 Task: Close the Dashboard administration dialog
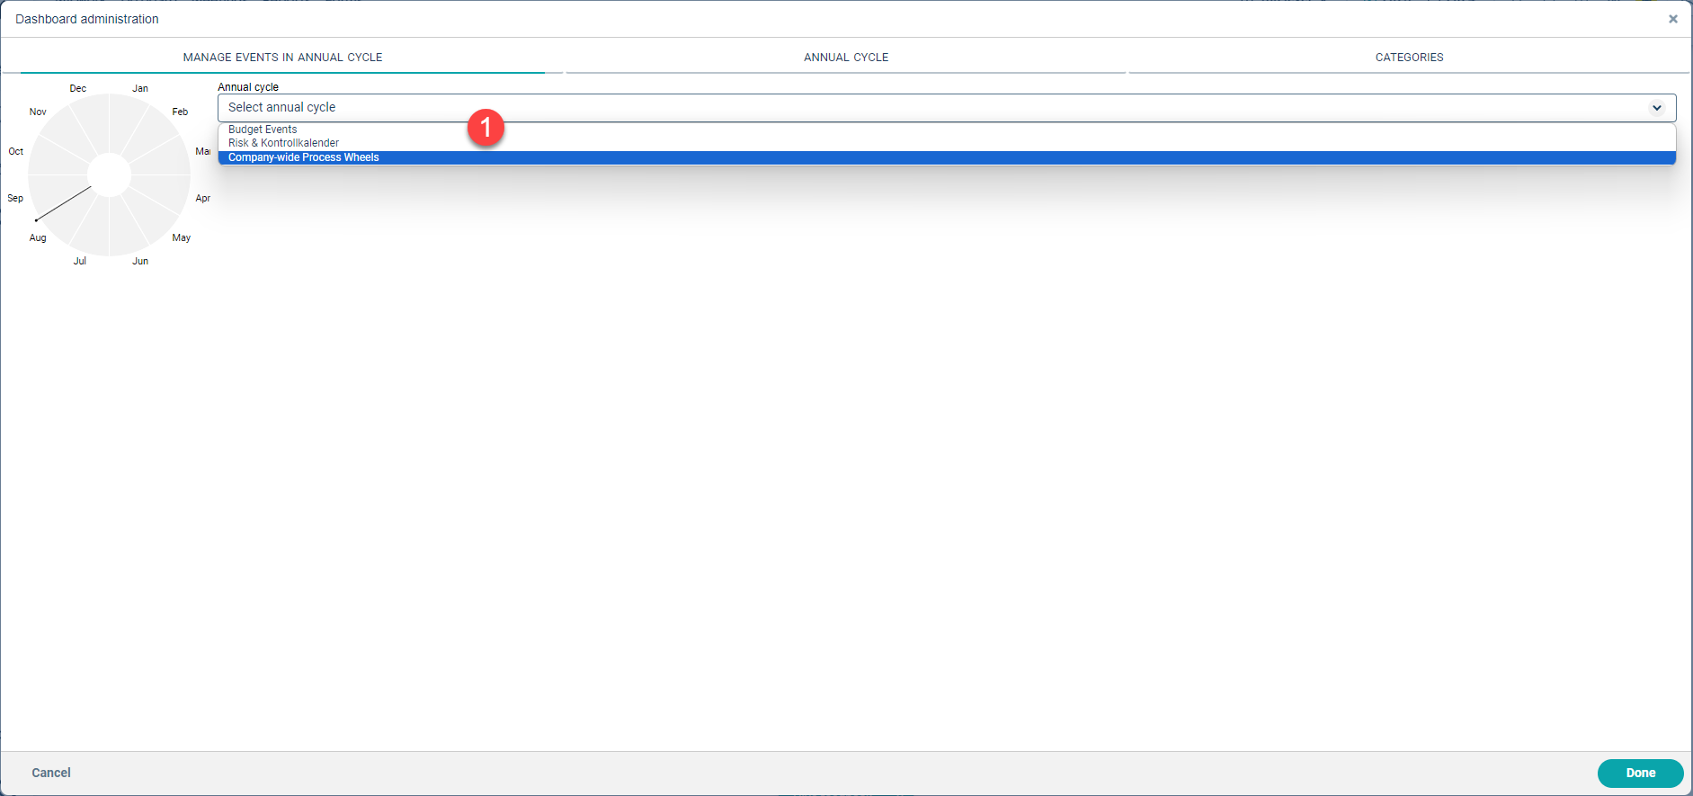tap(1672, 19)
